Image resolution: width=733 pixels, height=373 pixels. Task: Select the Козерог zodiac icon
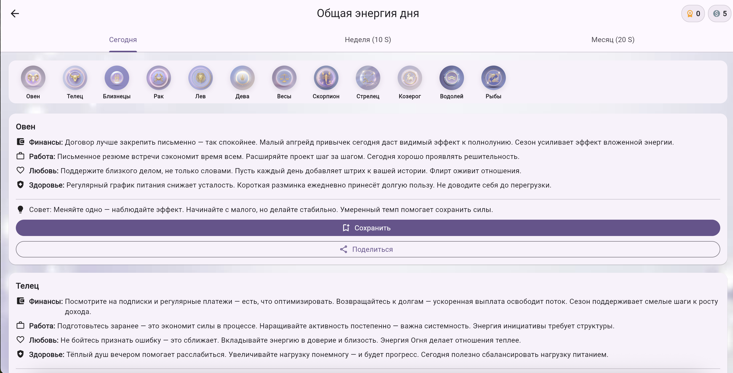point(409,78)
